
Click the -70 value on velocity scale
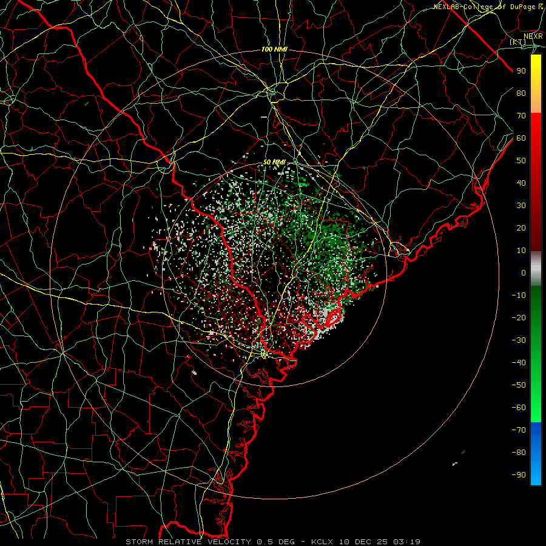[x=519, y=430]
